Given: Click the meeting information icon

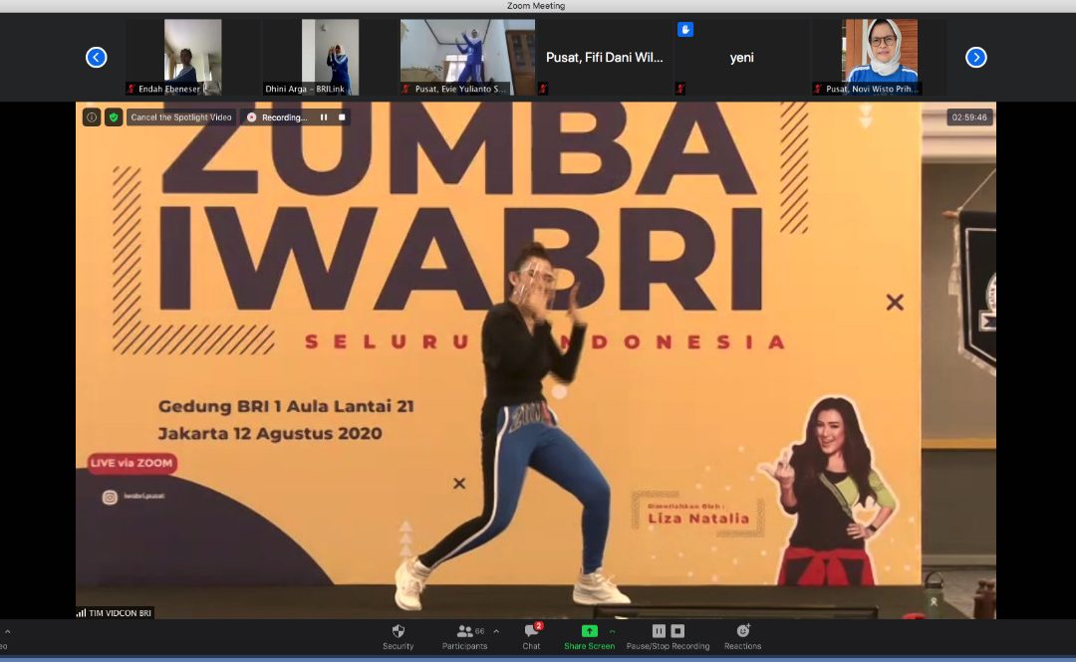Looking at the screenshot, I should click(x=92, y=117).
